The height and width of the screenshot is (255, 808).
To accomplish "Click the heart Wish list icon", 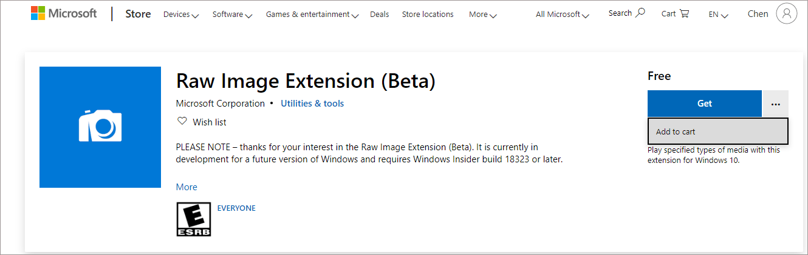I will [x=182, y=122].
